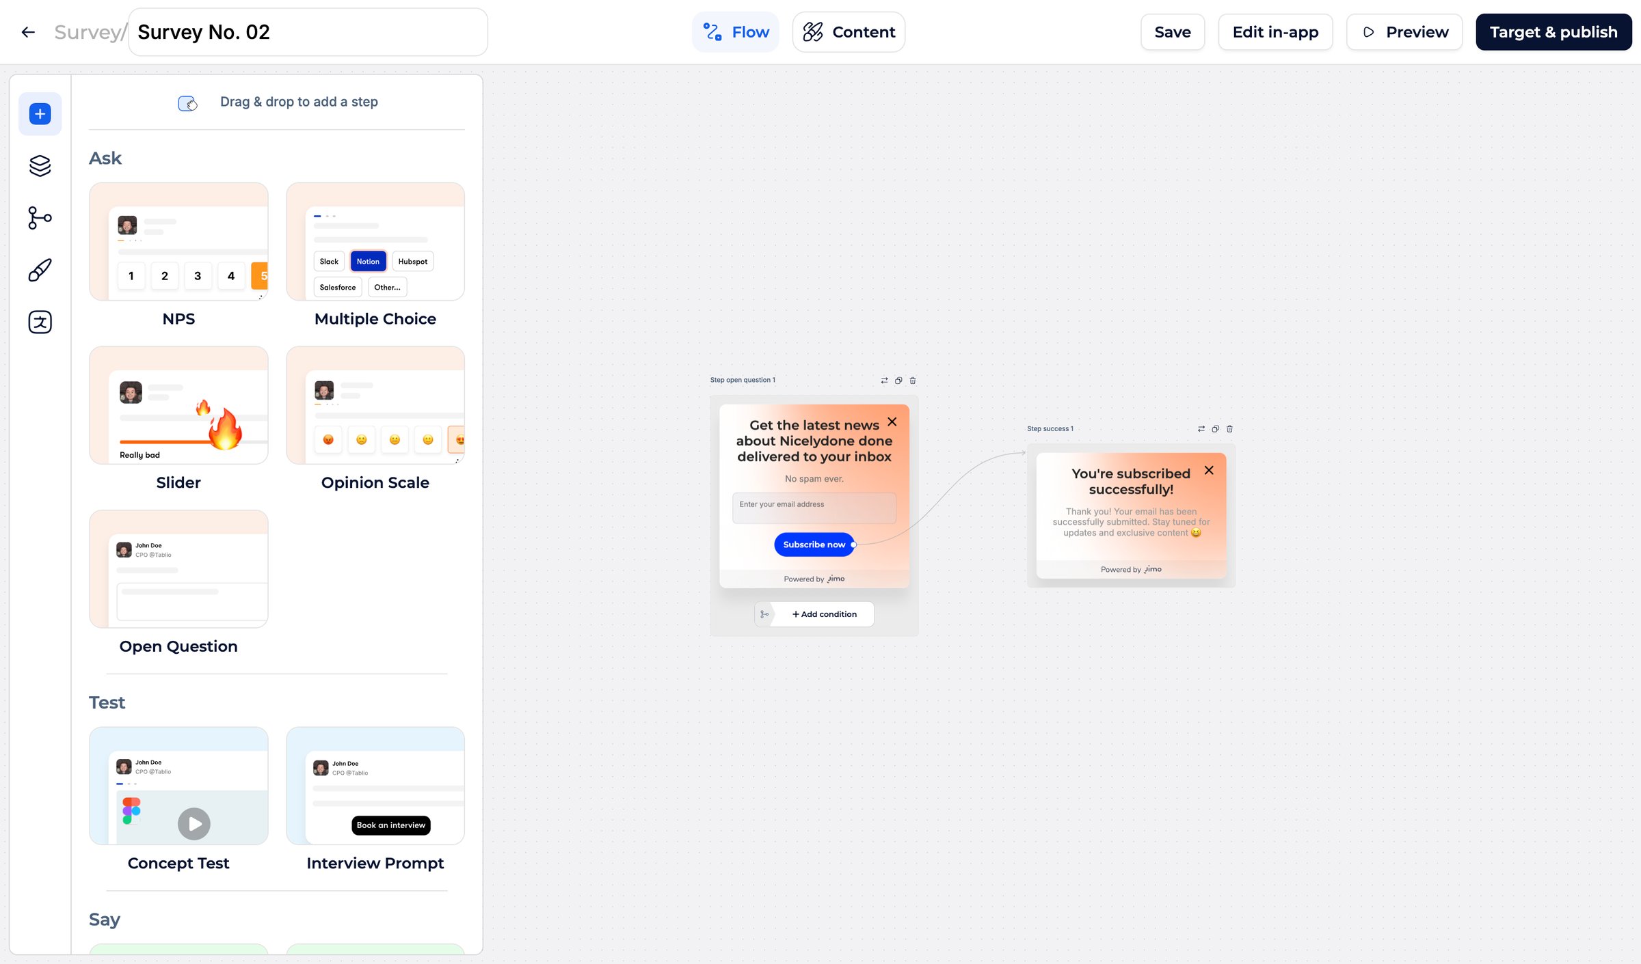Click the 'Step success 1' label
Screen dimensions: 1641x964
tap(1050, 429)
